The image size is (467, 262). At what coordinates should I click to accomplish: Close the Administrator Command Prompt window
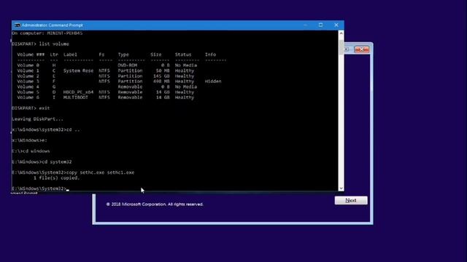[x=336, y=25]
